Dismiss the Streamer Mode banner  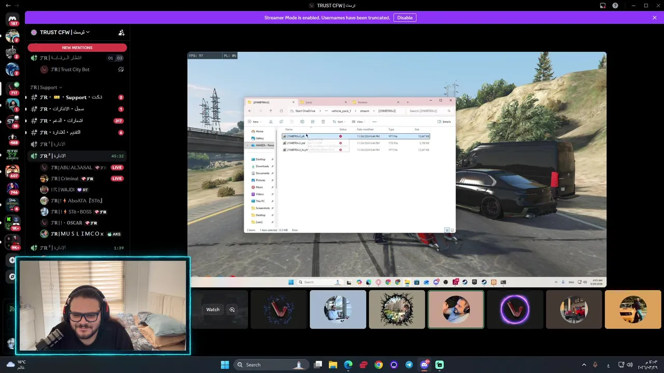click(x=655, y=18)
